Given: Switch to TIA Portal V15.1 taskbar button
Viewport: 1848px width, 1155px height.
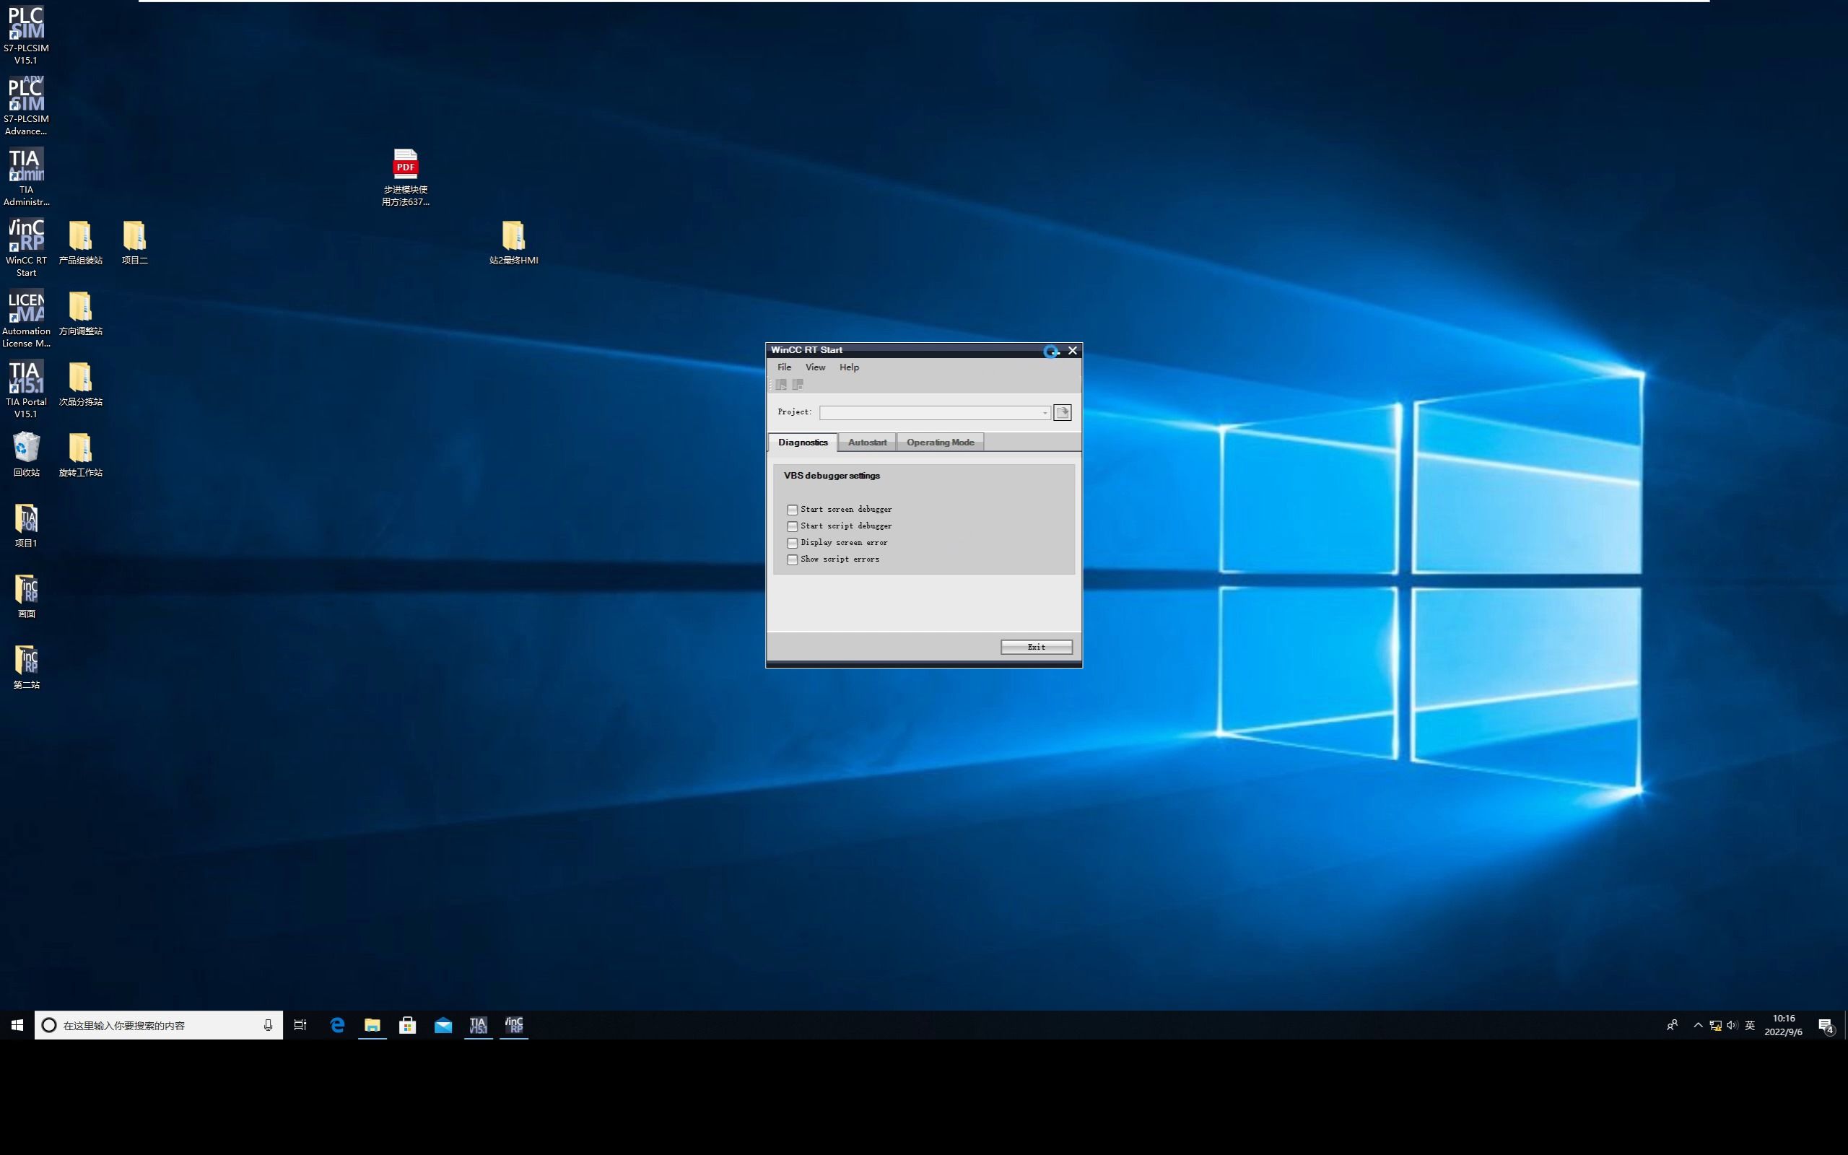Looking at the screenshot, I should tap(478, 1025).
